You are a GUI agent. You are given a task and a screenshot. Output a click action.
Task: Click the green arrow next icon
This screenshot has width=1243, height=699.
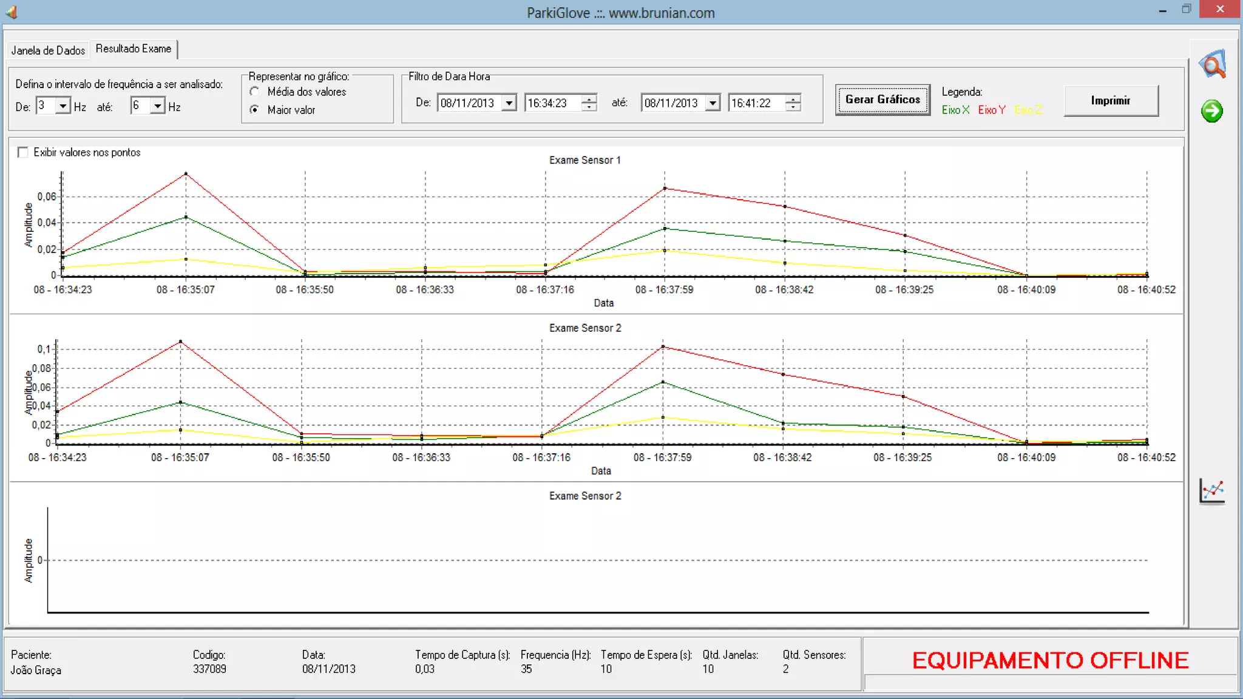[1211, 111]
